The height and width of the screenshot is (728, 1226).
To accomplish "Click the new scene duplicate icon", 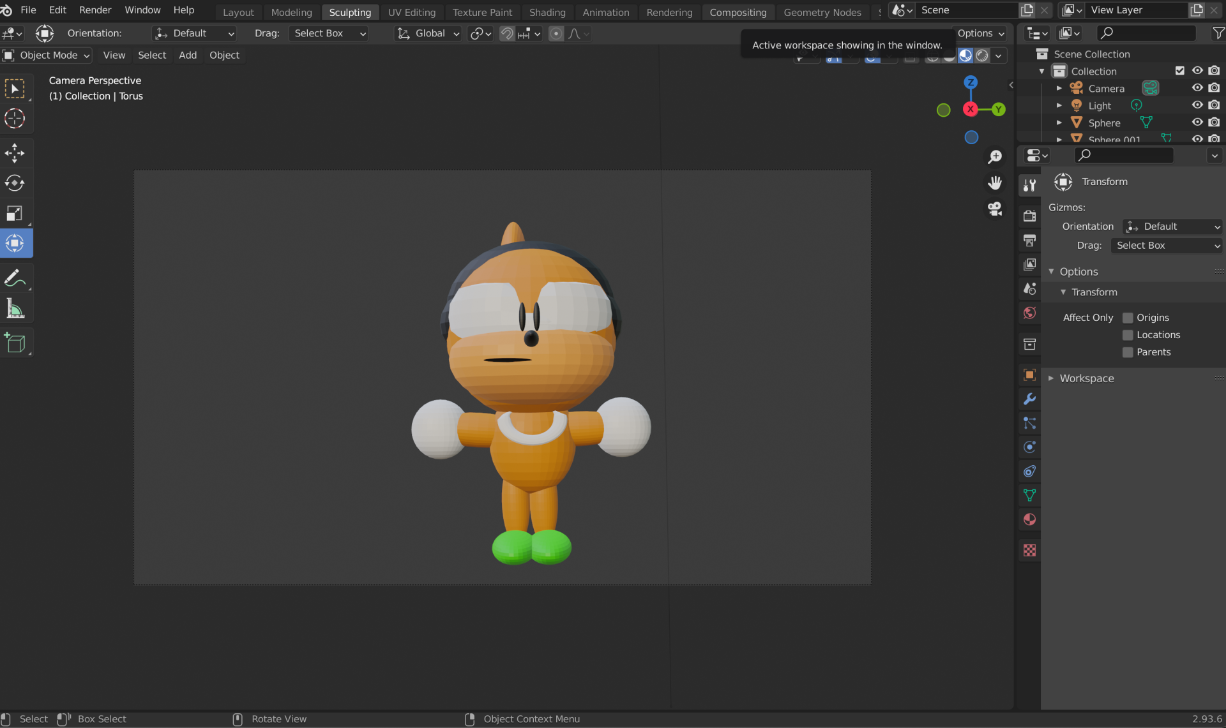I will [1027, 10].
